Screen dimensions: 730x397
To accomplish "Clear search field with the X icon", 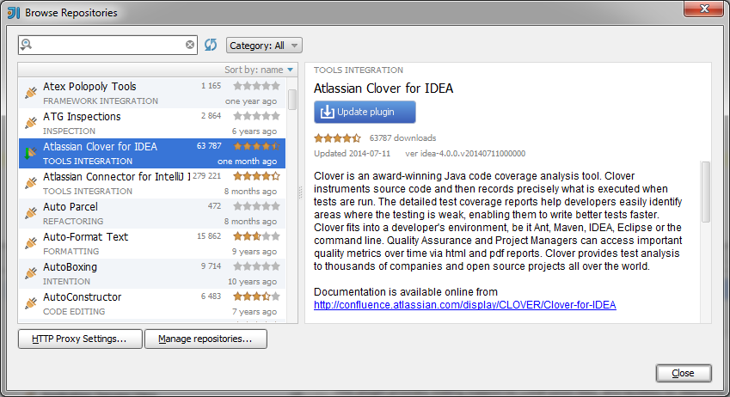I will (190, 45).
